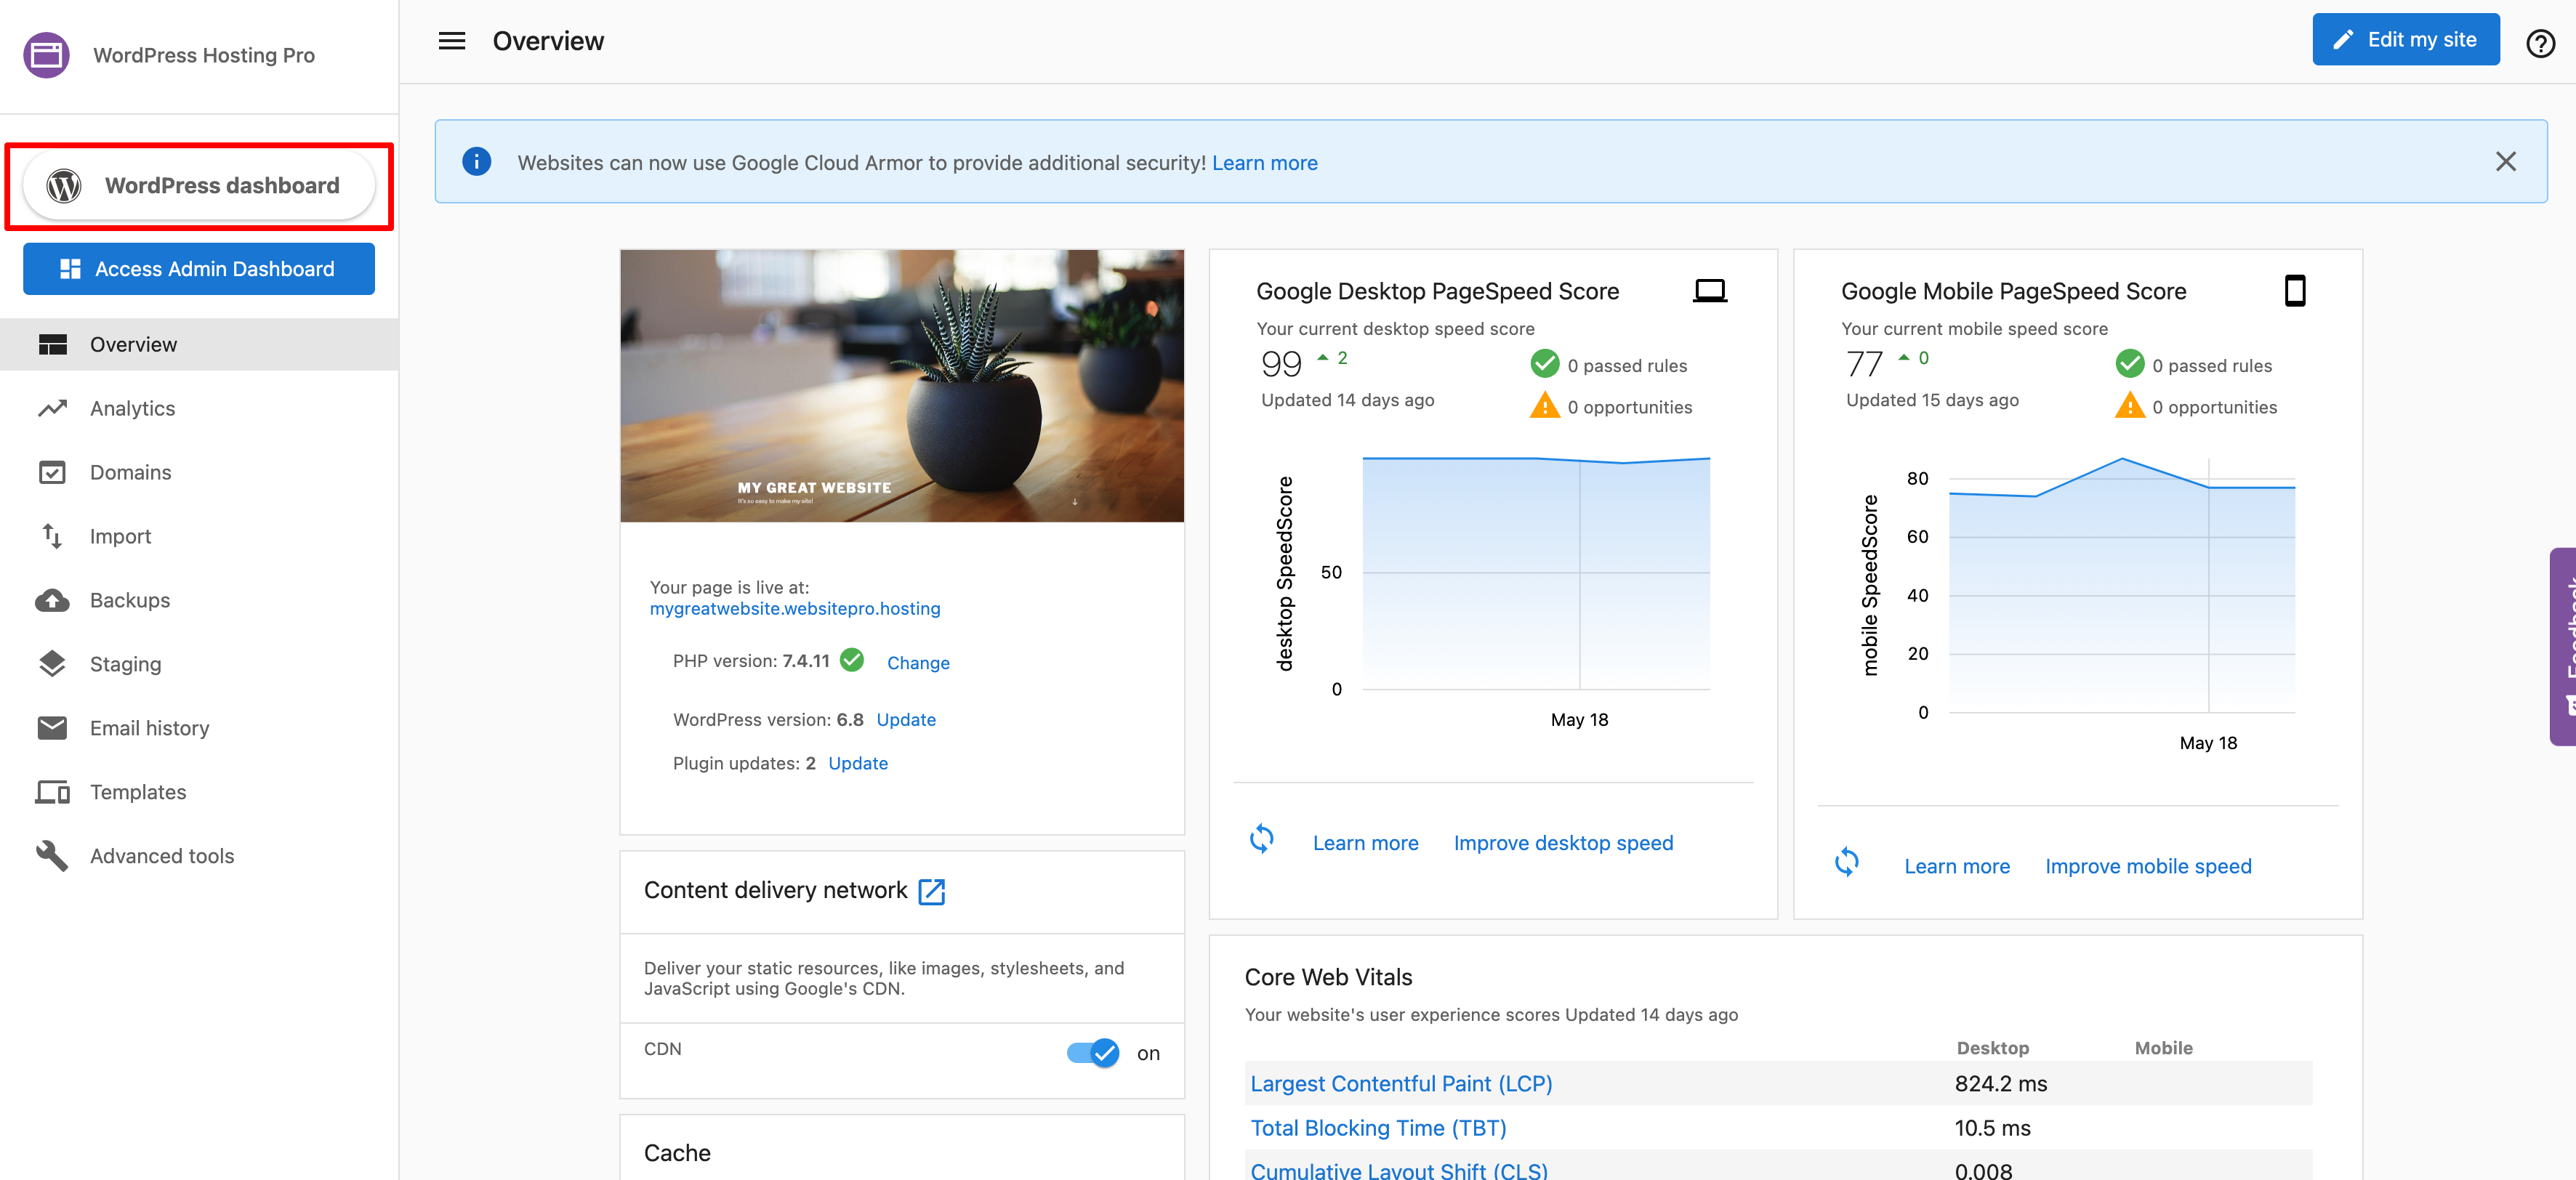Open the Largest Contentful Paint (LCP) link

[x=1400, y=1083]
